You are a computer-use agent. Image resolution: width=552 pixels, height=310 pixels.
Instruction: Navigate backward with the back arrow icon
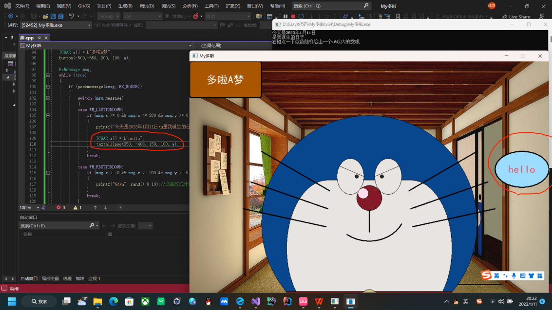click(11, 16)
